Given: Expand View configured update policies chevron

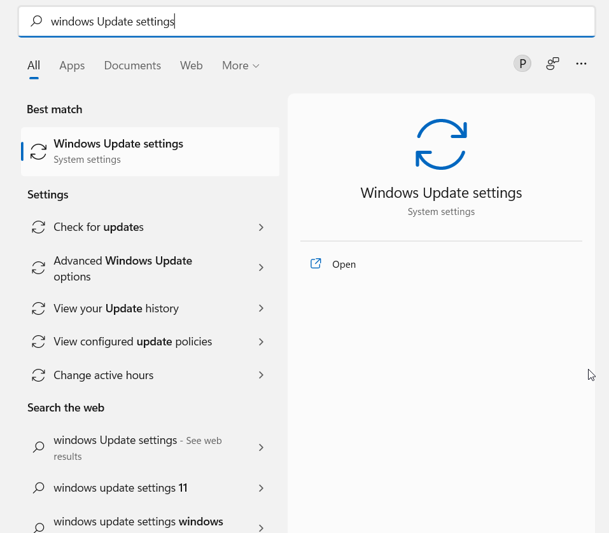Looking at the screenshot, I should pyautogui.click(x=261, y=342).
